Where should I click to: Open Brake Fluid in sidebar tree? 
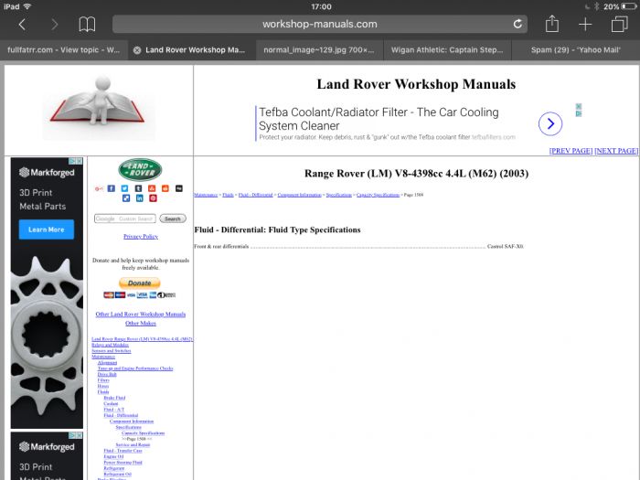pos(114,398)
